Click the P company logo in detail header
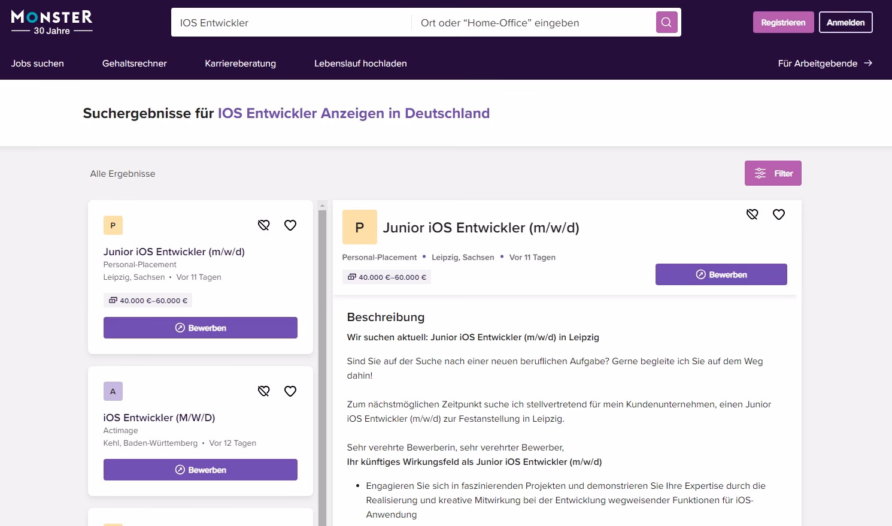The image size is (892, 526). pos(360,227)
